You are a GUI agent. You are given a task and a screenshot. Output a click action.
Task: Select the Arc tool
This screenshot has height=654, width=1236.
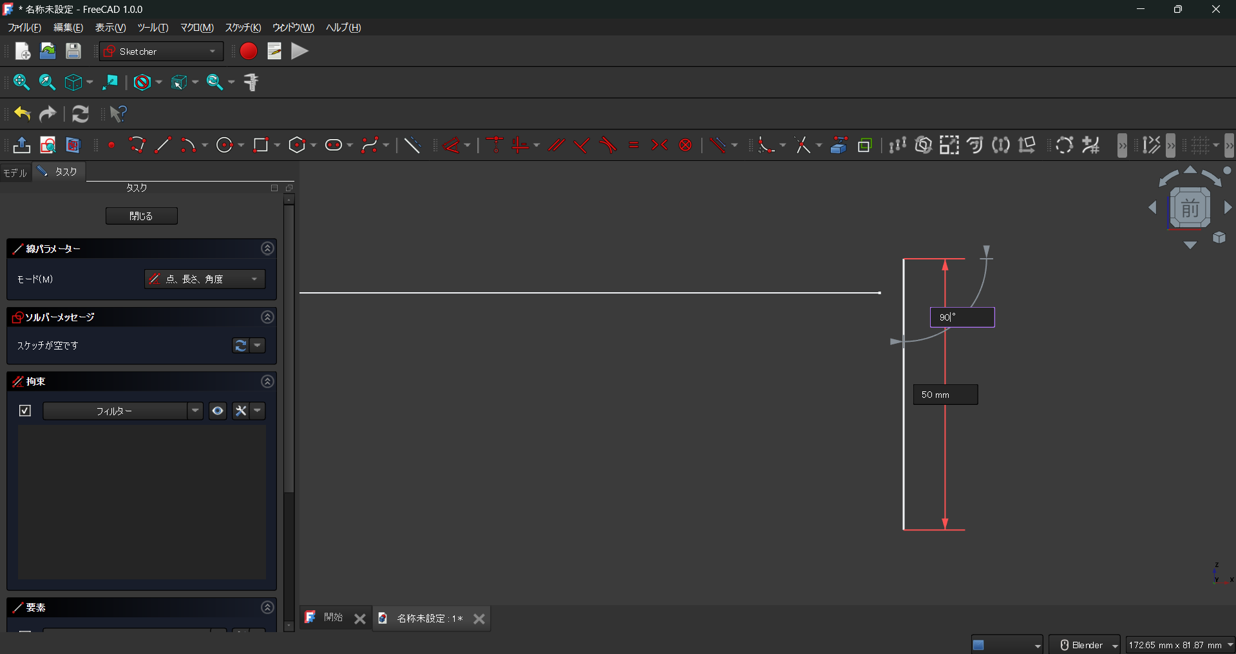click(188, 145)
